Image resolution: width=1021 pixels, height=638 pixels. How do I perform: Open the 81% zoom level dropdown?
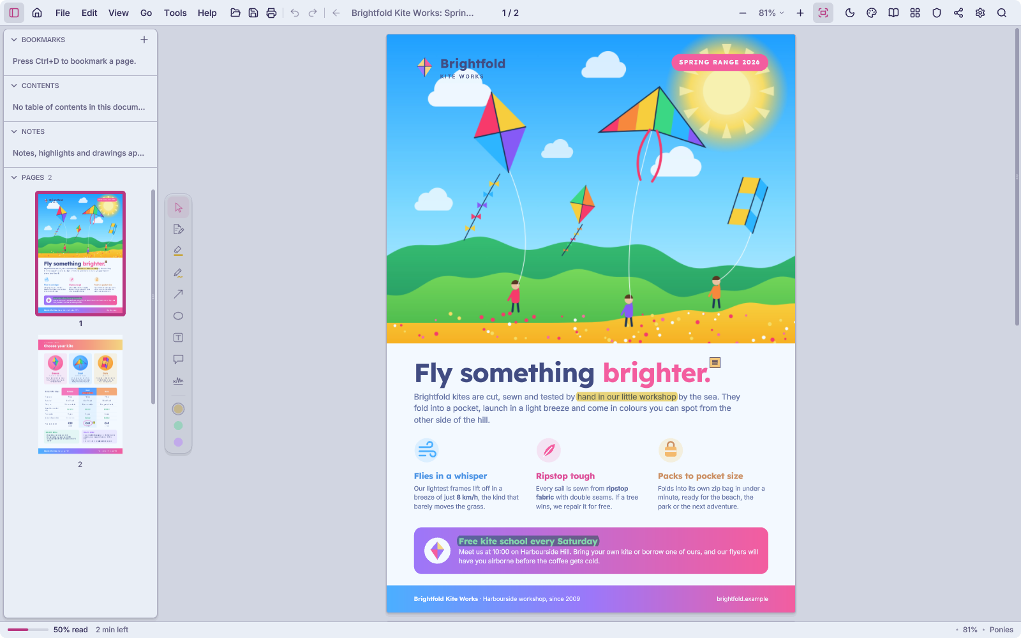(771, 13)
